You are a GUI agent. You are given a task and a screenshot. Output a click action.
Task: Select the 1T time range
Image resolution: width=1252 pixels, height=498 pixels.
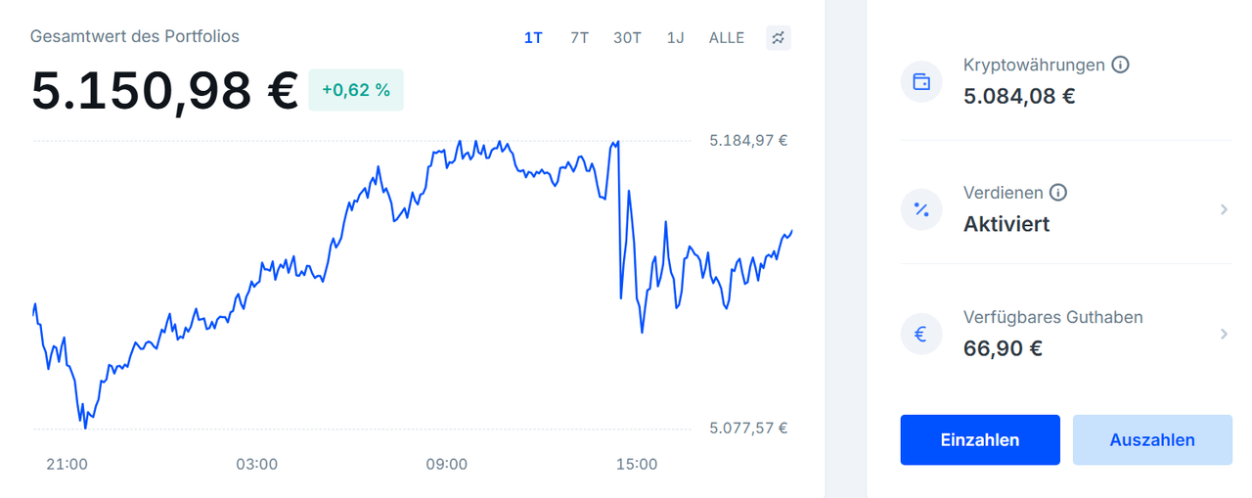click(x=533, y=38)
